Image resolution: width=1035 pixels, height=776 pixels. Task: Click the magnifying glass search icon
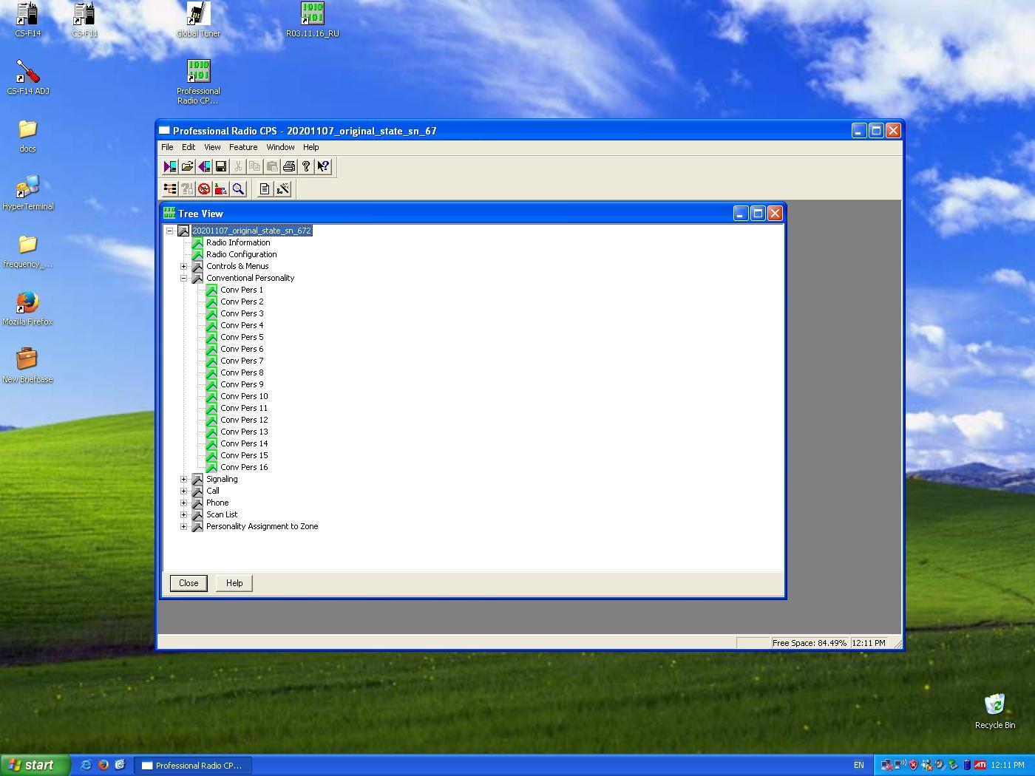(238, 189)
